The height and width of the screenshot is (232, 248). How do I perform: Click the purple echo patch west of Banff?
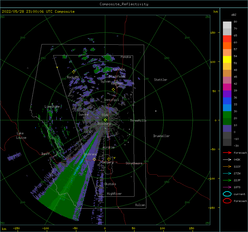tap(14, 156)
